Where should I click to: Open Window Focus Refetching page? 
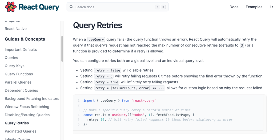click(27, 107)
